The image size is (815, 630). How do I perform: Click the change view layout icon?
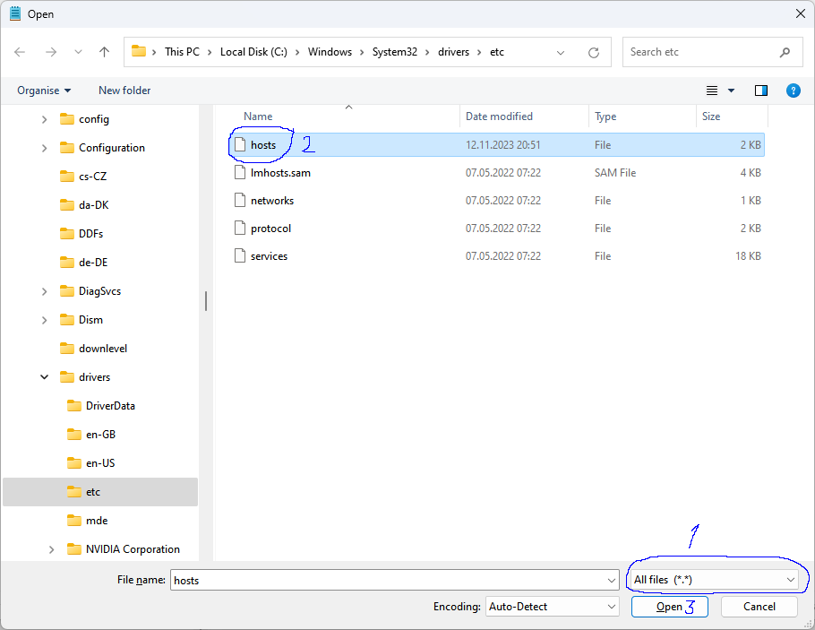click(x=713, y=91)
